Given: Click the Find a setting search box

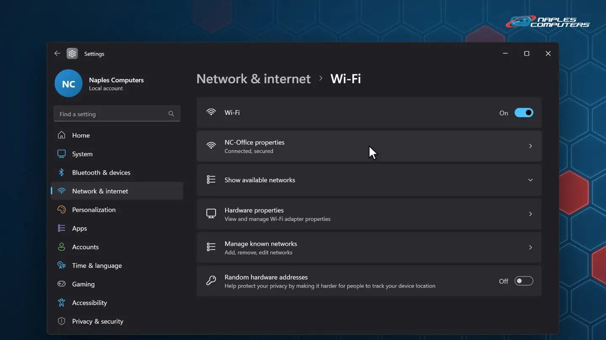Looking at the screenshot, I should tap(117, 114).
